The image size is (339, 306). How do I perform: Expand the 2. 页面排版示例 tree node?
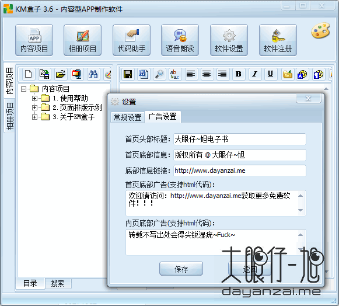click(x=34, y=107)
